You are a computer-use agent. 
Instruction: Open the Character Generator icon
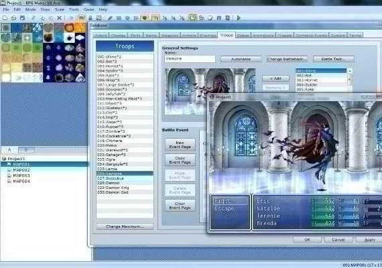(x=228, y=18)
